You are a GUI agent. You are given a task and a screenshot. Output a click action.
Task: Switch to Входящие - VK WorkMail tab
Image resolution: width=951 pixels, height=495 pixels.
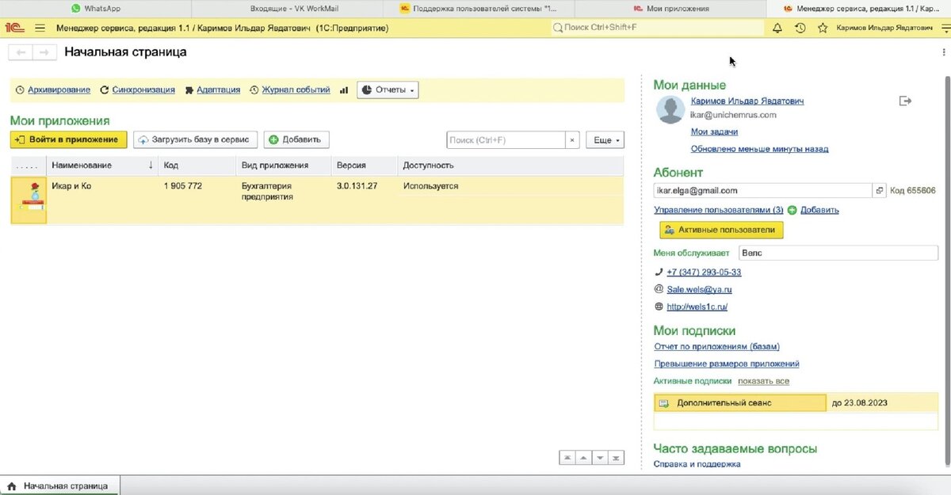(288, 9)
